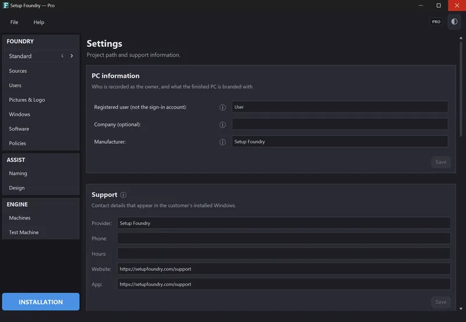Click the Manufacturer input field
Image resolution: width=466 pixels, height=322 pixels.
(340, 141)
